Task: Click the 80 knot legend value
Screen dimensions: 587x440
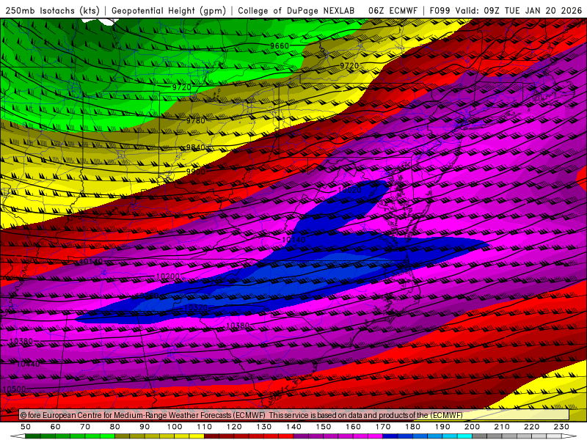Action: 114,427
